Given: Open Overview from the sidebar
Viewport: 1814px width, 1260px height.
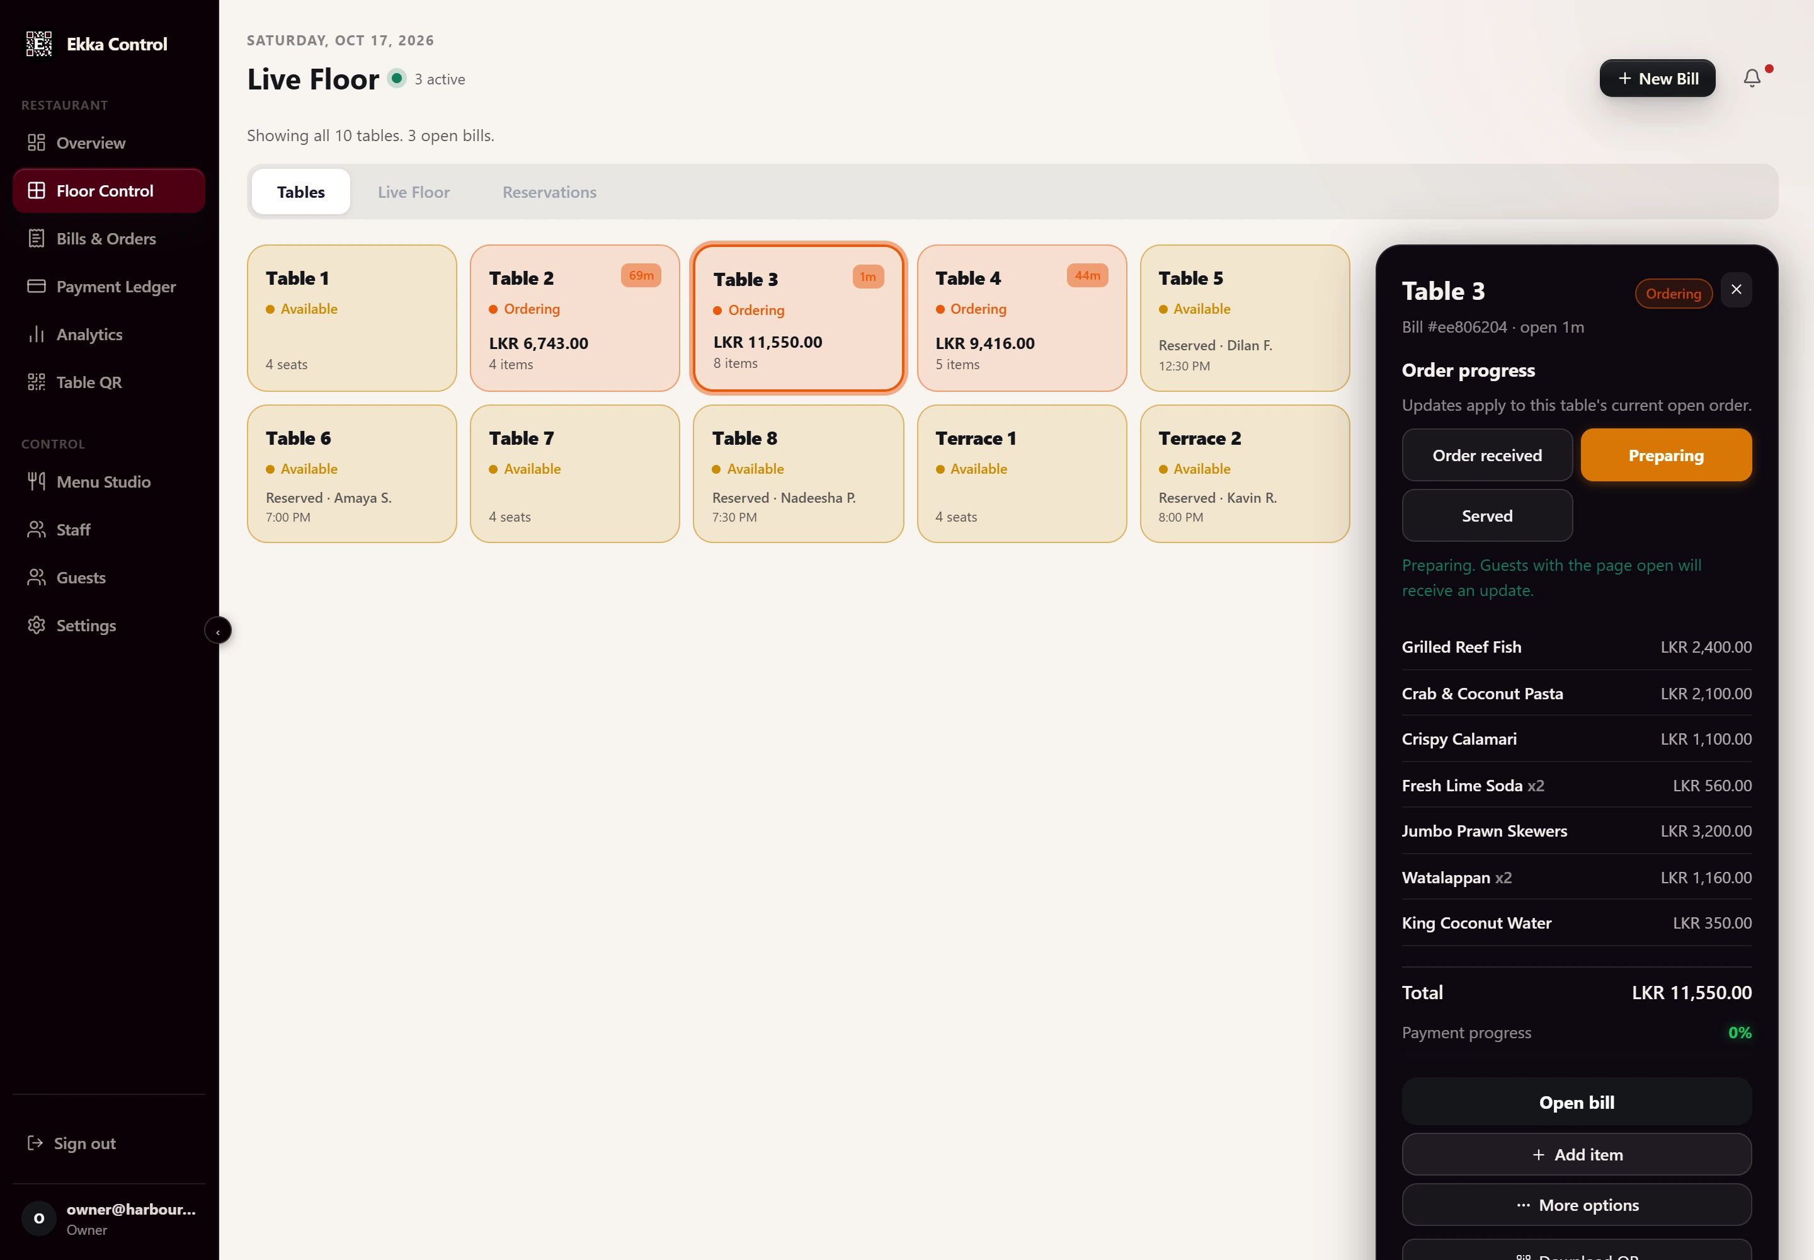Looking at the screenshot, I should click(109, 143).
